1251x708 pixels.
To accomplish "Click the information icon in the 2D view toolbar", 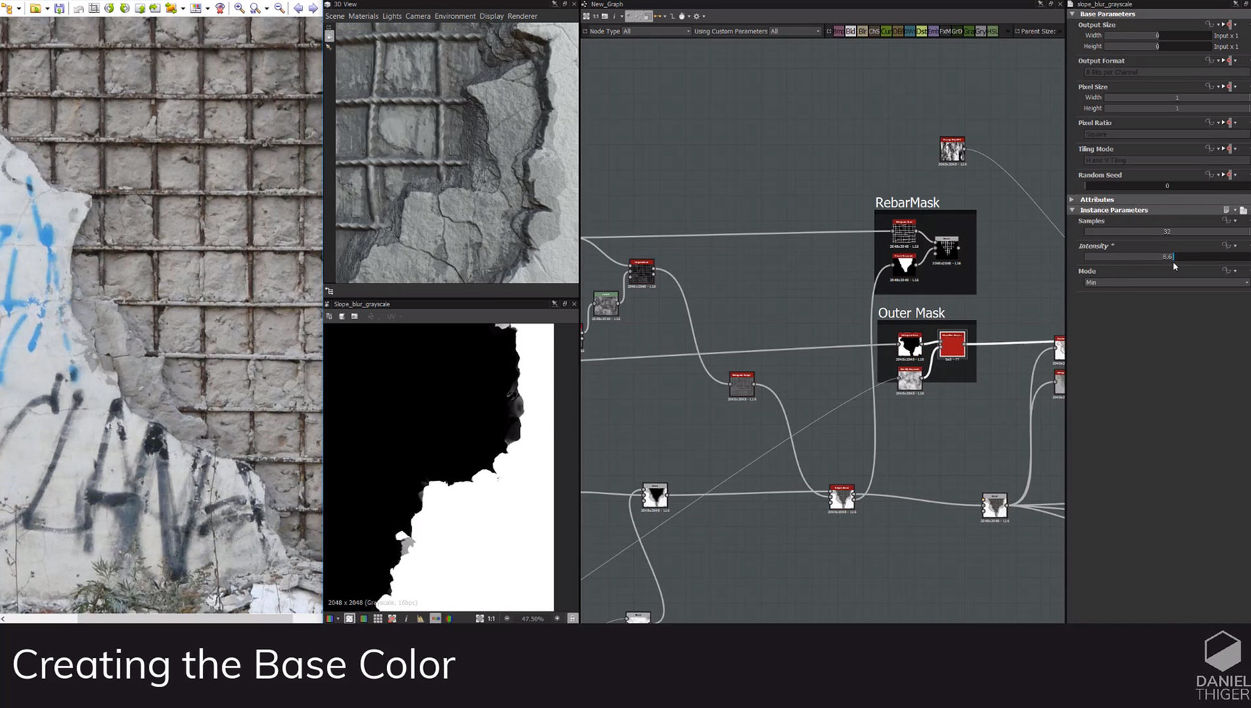I will [x=406, y=618].
